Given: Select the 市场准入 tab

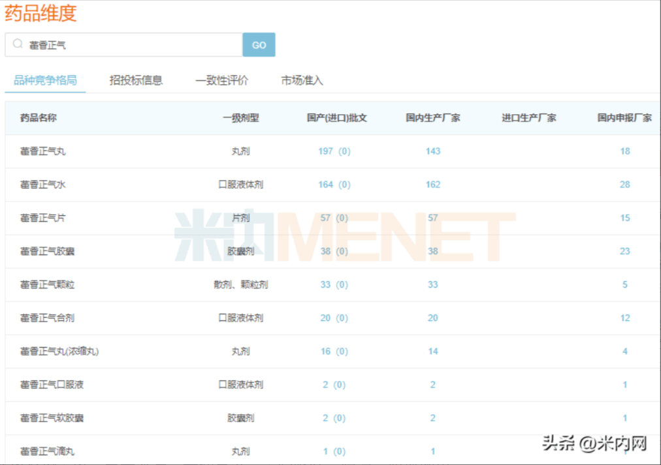Looking at the screenshot, I should pos(302,80).
